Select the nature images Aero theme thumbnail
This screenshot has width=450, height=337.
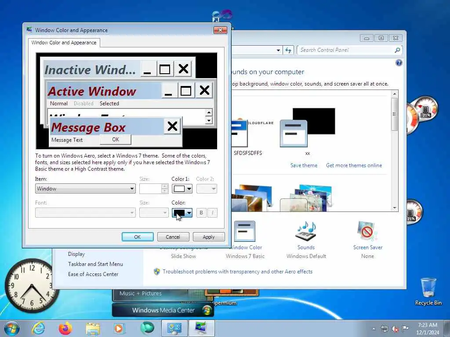306,198
